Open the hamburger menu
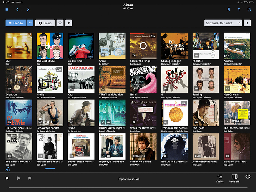 click(x=7, y=10)
